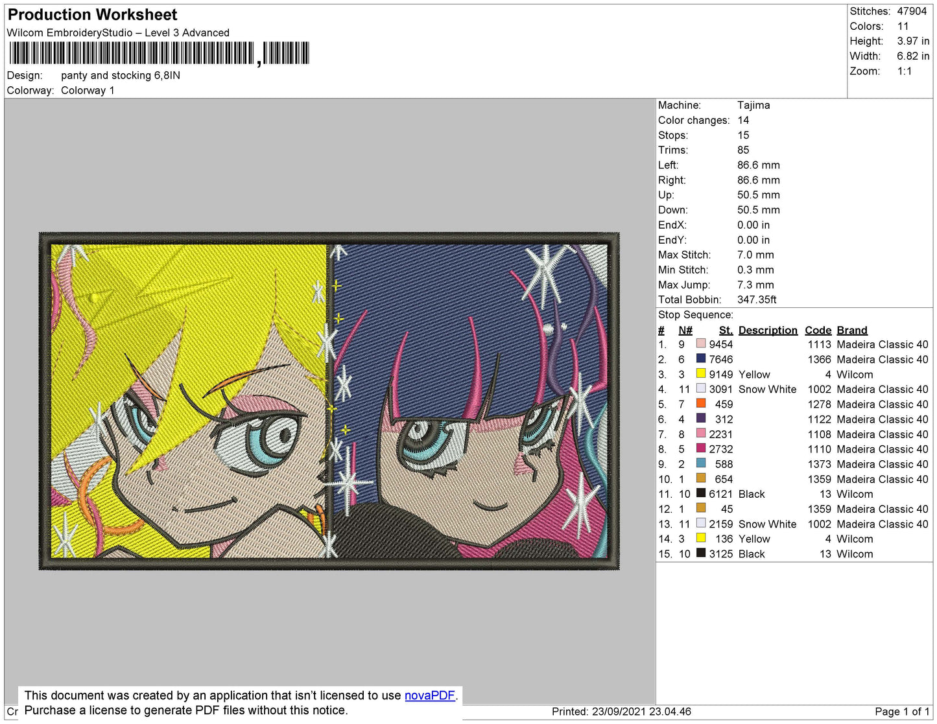
Task: Click the 'Page 1 of 1' footer text
Action: (902, 711)
